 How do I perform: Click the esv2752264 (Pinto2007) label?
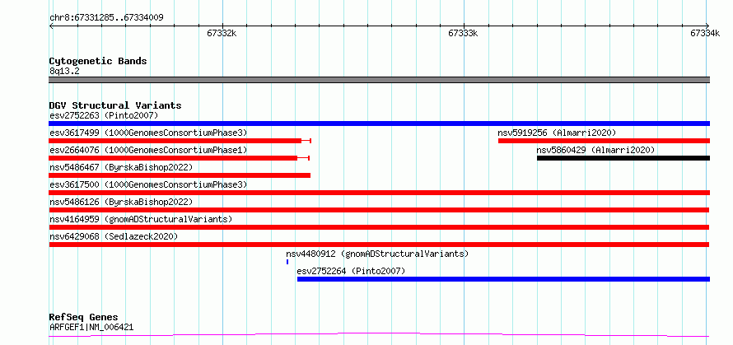(x=351, y=271)
